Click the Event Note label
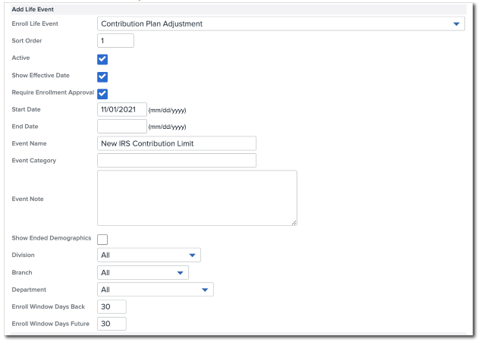Screen dimensions: 481x345 [27, 199]
